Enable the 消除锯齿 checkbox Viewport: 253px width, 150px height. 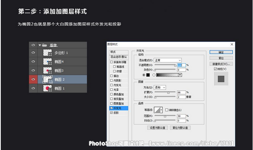(167, 110)
